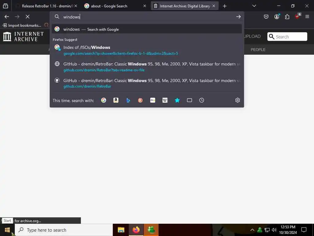The height and width of the screenshot is (236, 314).
Task: Select 'windows — Search with Google' suggestion
Action: click(147, 29)
